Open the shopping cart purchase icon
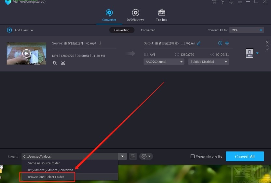This screenshot has height=183, width=271. tap(214, 2)
